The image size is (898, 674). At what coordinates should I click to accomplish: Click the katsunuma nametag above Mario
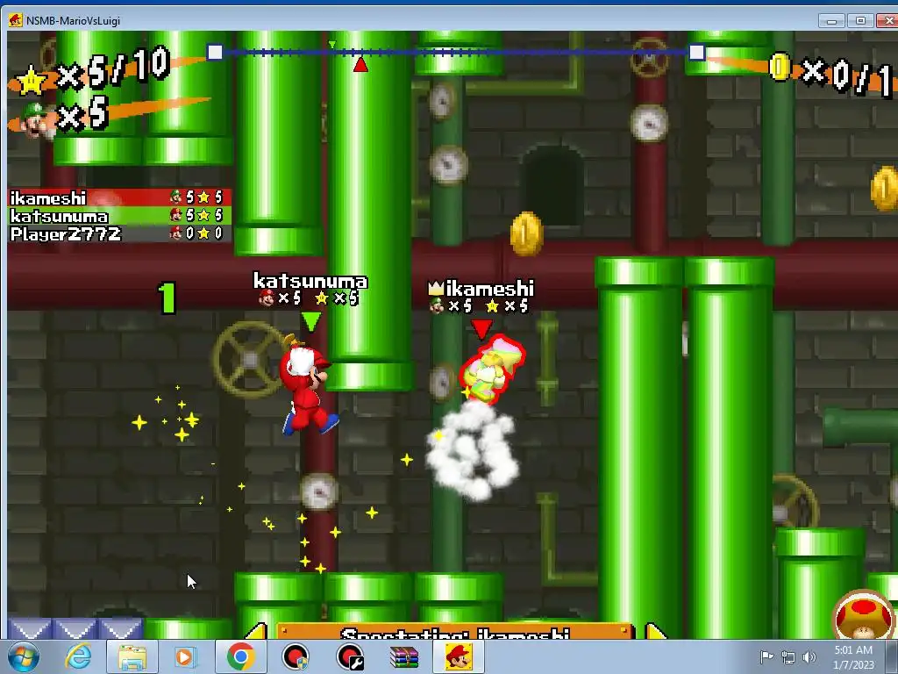[x=310, y=281]
